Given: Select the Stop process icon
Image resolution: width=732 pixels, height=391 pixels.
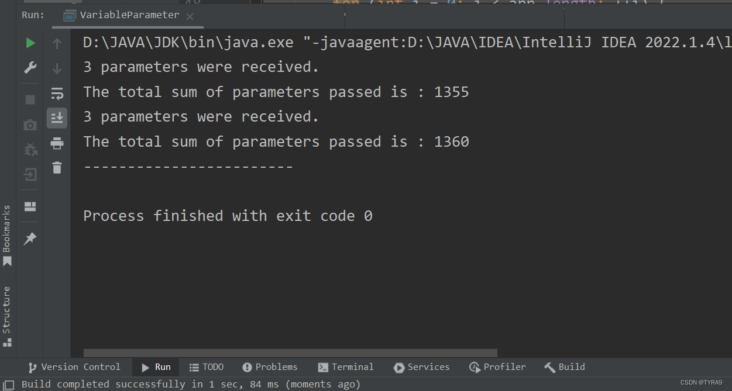Looking at the screenshot, I should tap(30, 99).
